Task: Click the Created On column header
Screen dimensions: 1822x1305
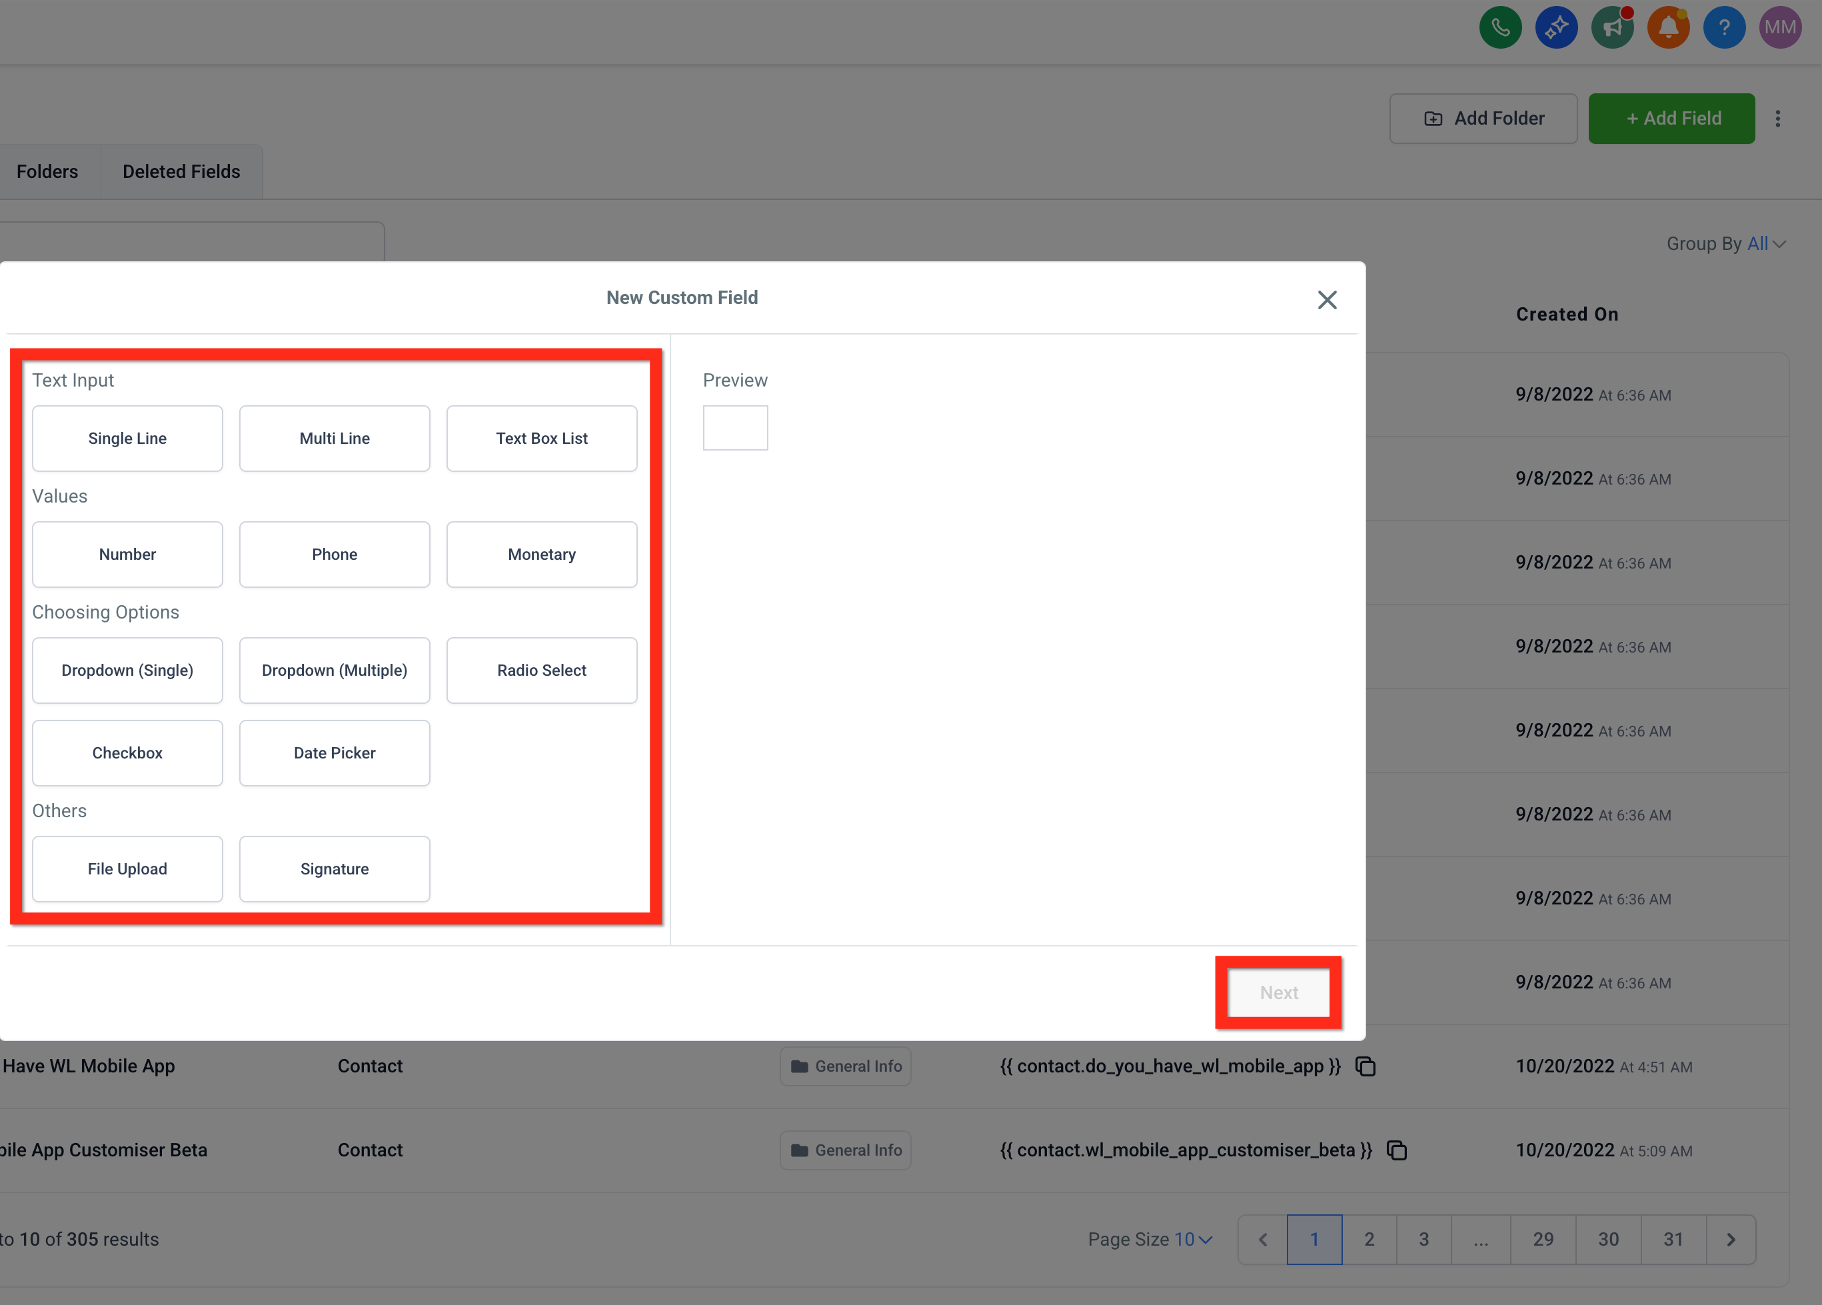Action: [x=1567, y=314]
